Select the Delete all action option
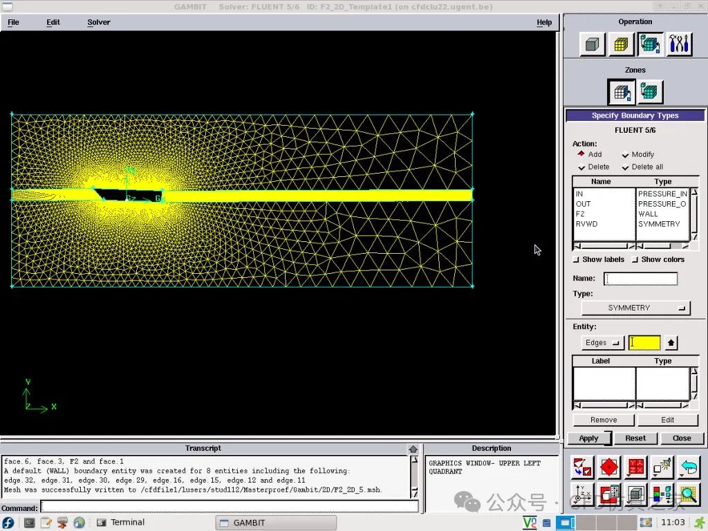The image size is (708, 531). 642,167
